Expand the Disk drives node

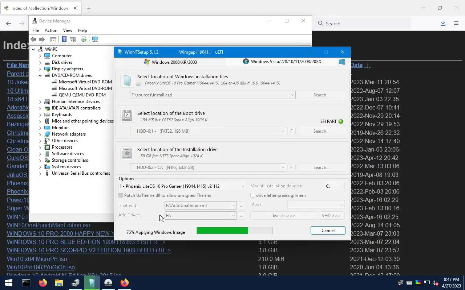(x=40, y=62)
